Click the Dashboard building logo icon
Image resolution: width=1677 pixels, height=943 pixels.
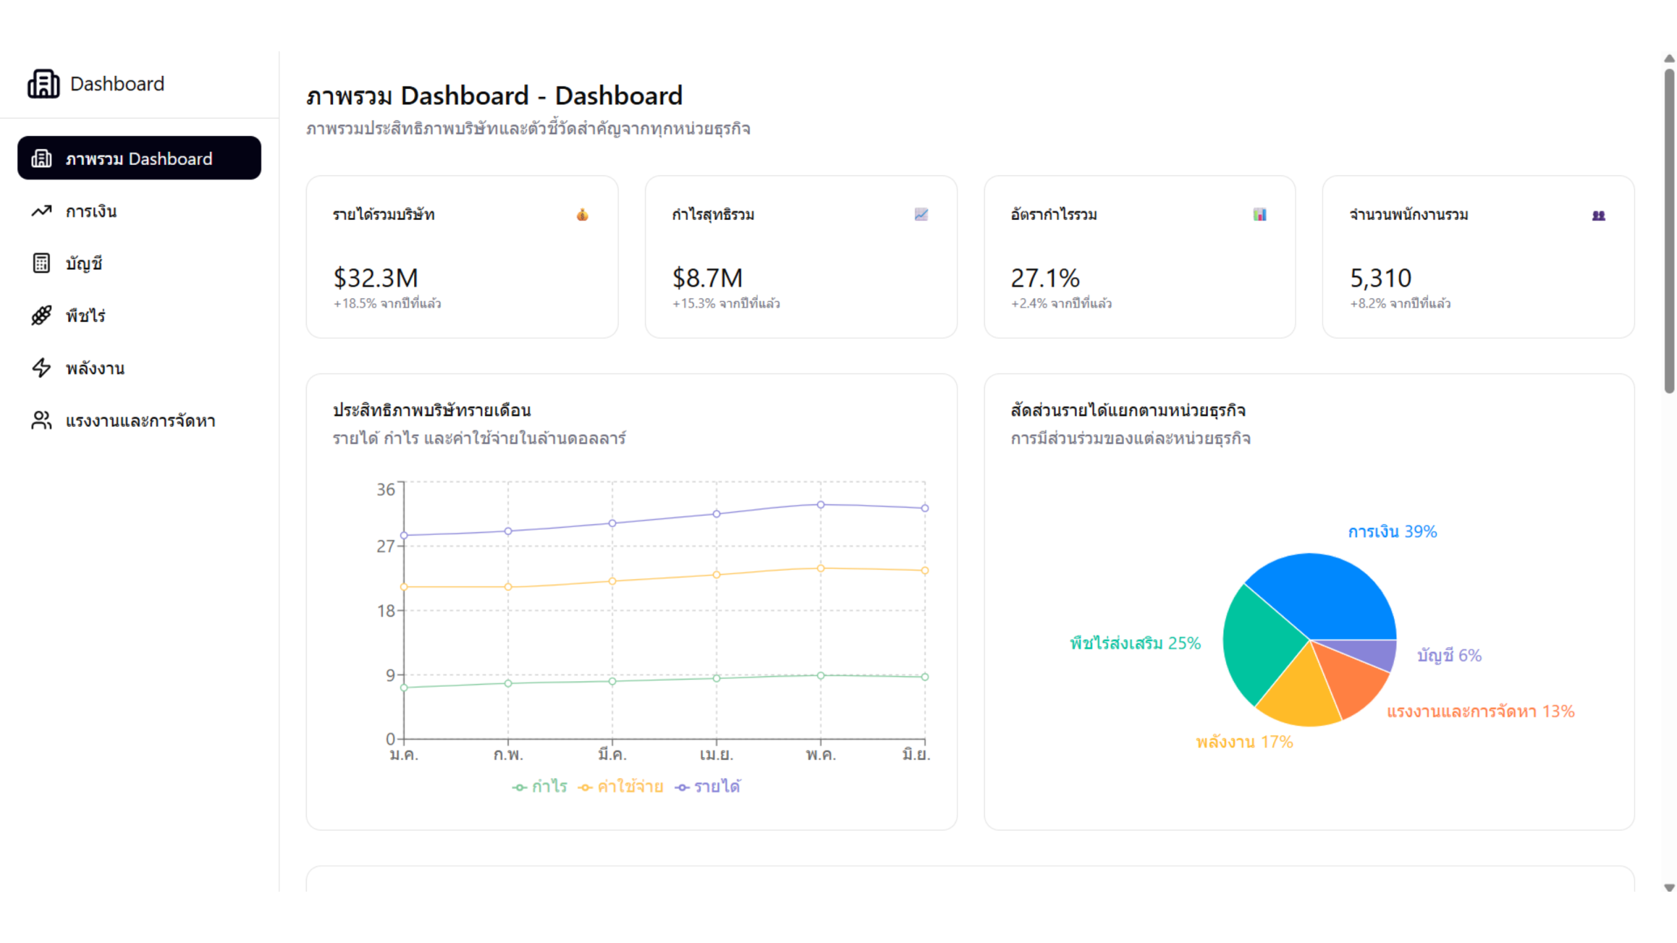pos(43,84)
